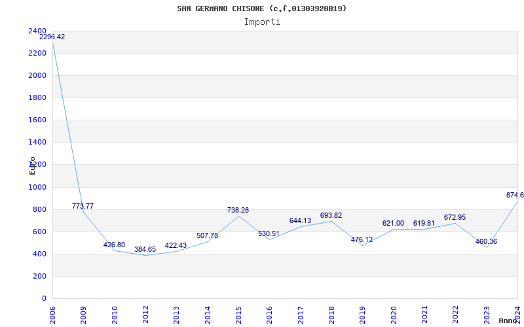Click the 426.80 value label

[x=114, y=245]
